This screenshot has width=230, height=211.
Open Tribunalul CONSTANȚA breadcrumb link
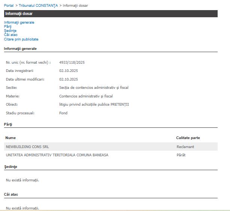(x=38, y=6)
